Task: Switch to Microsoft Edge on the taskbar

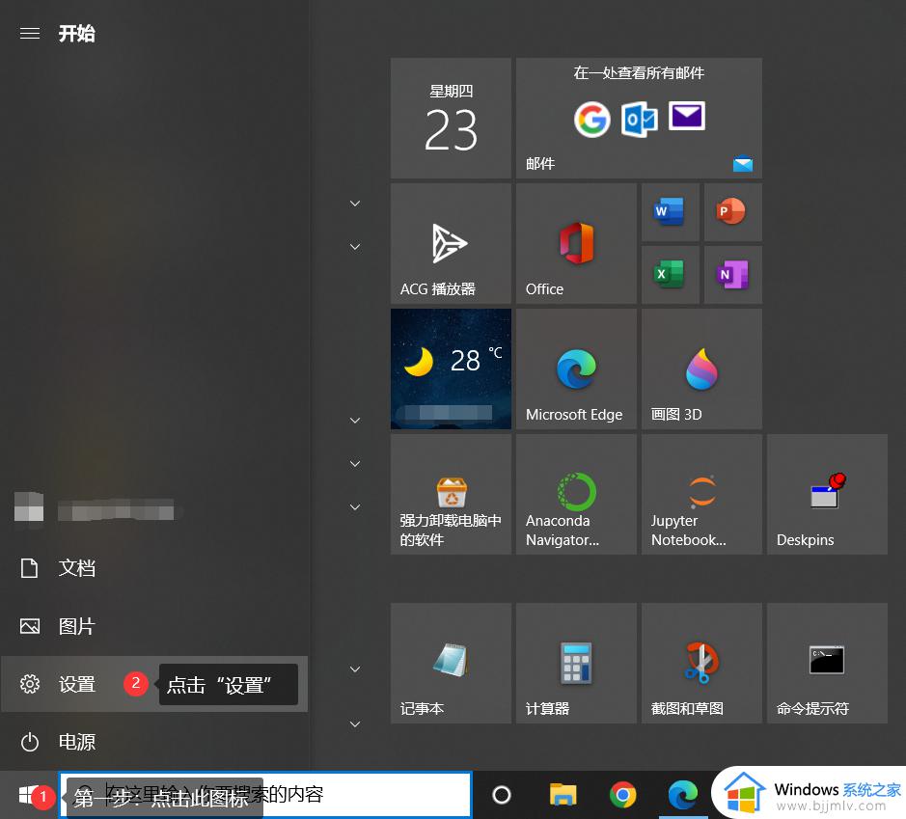Action: 683,795
